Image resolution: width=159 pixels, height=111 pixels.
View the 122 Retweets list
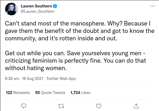[x=18, y=93]
